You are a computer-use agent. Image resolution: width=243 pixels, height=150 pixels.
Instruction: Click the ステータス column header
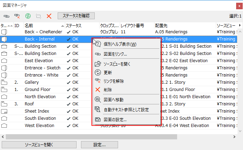click(82, 25)
